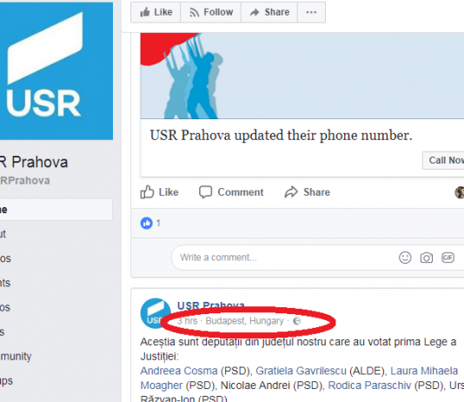
Task: Open the GIF picker icon
Action: pyautogui.click(x=447, y=258)
